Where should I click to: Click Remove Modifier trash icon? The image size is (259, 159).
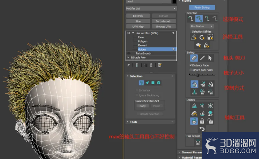click(151, 65)
